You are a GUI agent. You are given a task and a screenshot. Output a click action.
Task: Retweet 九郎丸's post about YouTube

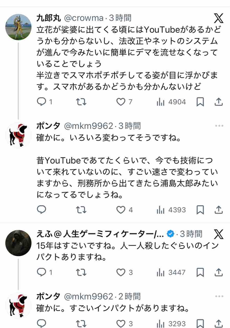82,102
